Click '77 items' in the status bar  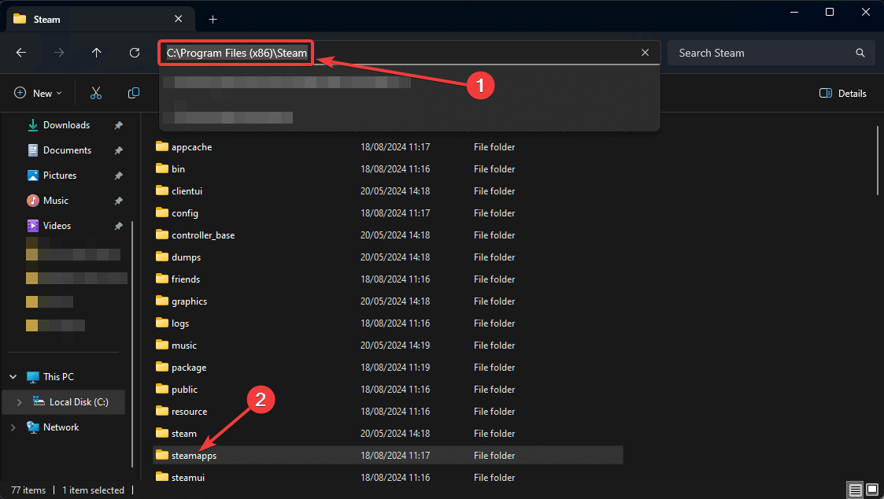pyautogui.click(x=28, y=490)
